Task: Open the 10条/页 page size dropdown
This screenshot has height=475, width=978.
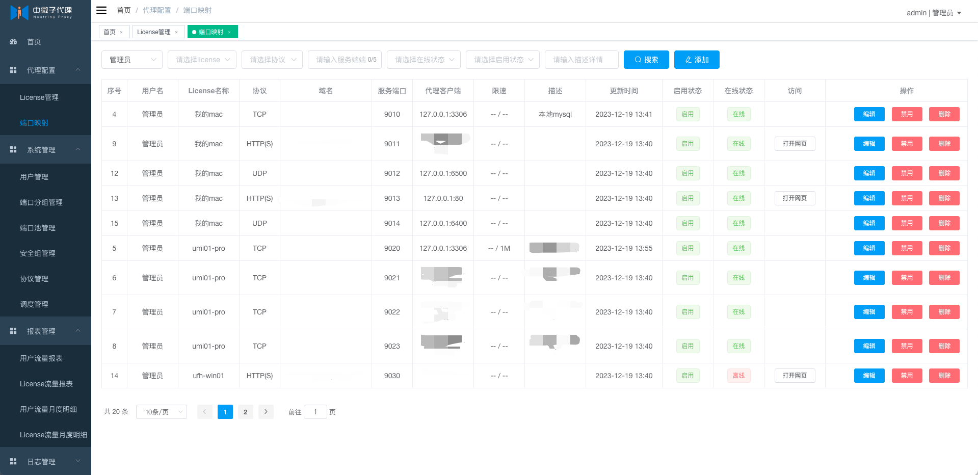Action: pos(161,412)
